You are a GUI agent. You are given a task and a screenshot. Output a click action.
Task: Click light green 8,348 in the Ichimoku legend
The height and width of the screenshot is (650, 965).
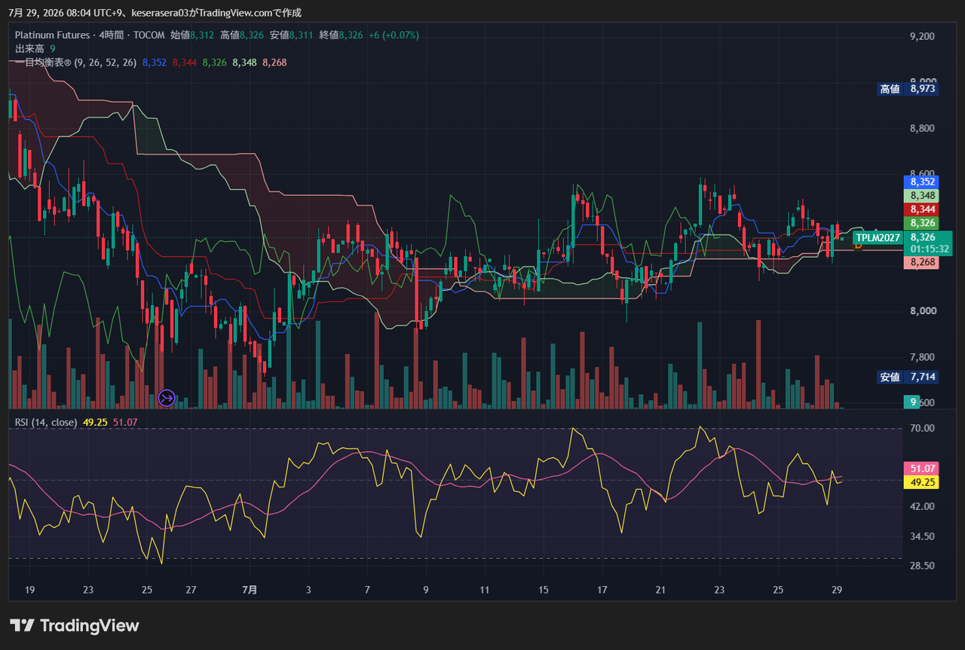[x=244, y=63]
